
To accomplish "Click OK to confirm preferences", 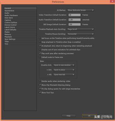I will (89, 116).
